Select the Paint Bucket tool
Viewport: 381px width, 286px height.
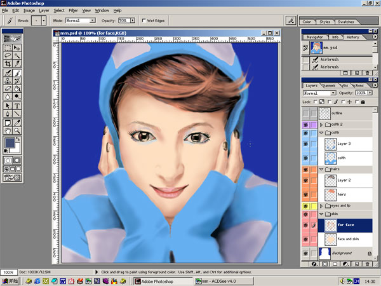click(17, 88)
